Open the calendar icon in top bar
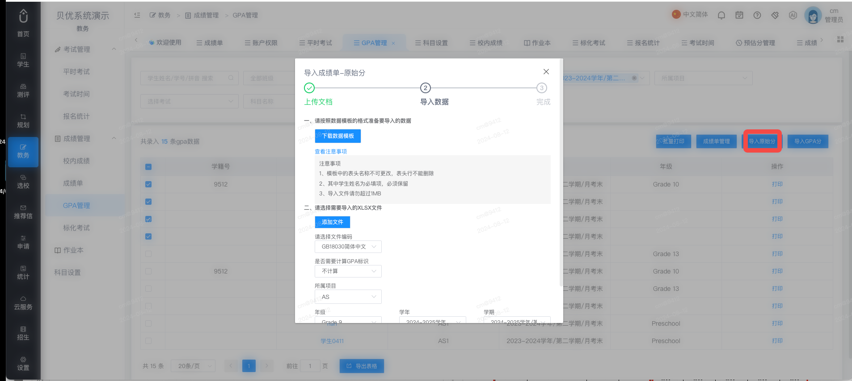Screen dimensions: 852x381 point(739,15)
